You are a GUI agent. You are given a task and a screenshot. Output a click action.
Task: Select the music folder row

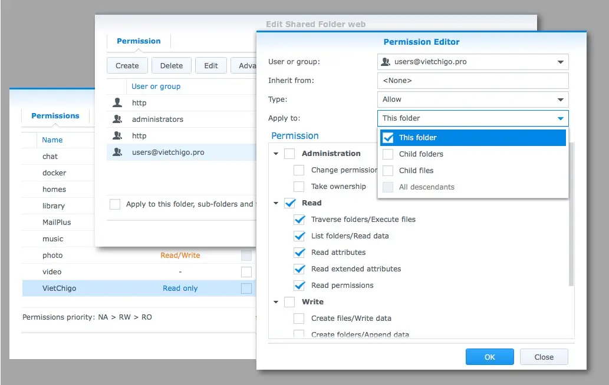pyautogui.click(x=58, y=239)
